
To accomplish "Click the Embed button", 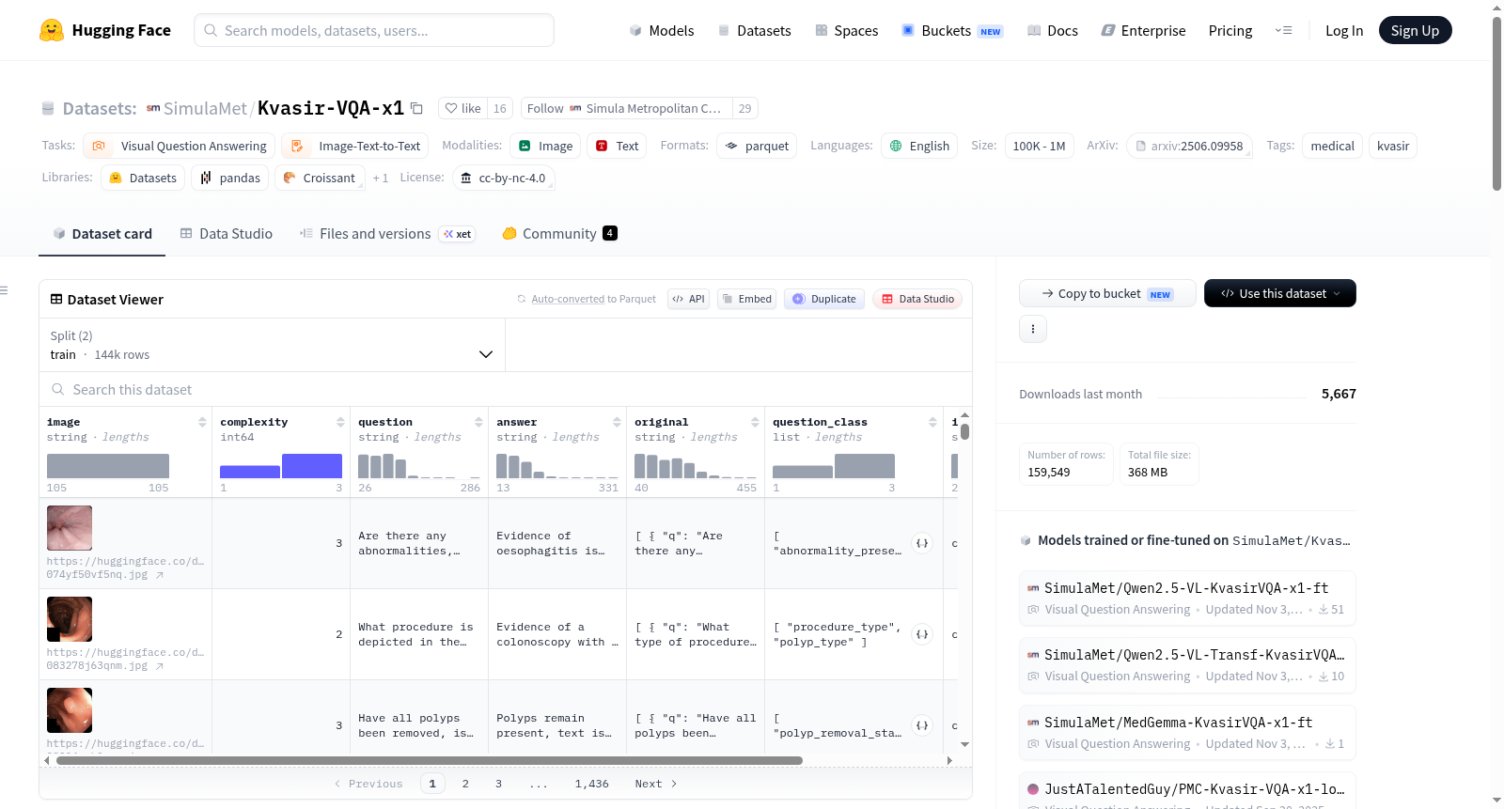I will click(746, 299).
